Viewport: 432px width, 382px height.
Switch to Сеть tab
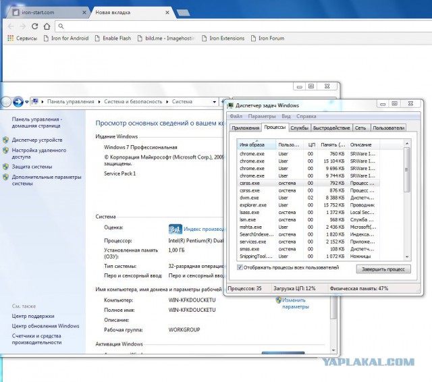360,128
